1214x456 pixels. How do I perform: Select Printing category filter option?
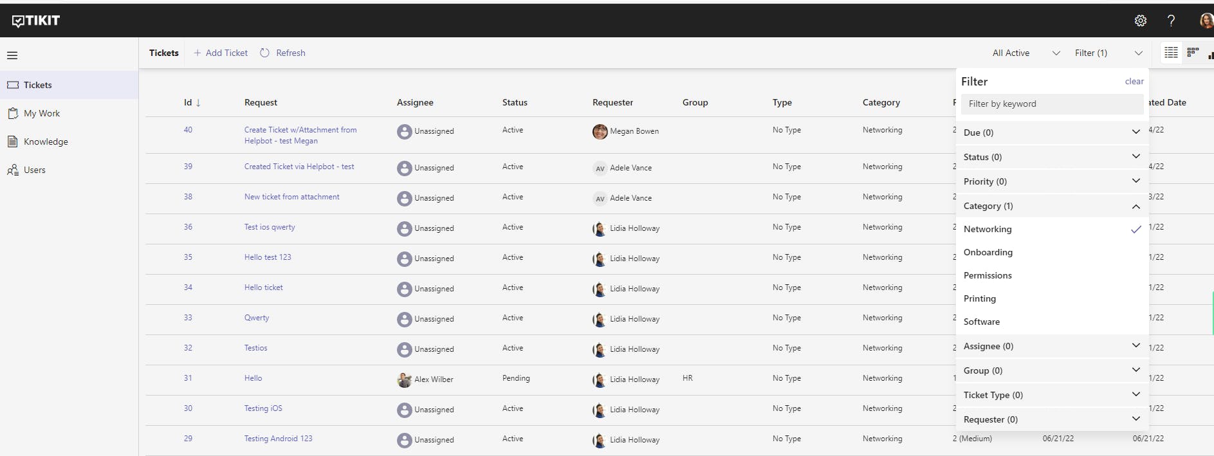980,298
